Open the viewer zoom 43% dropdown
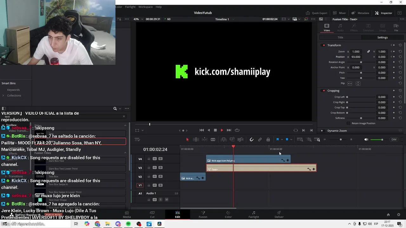Viewport: 406px width, 228px height. click(138, 19)
